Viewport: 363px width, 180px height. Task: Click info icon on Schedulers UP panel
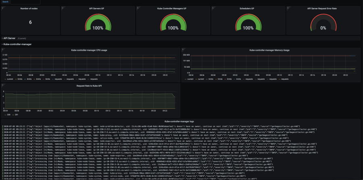tap(213, 8)
